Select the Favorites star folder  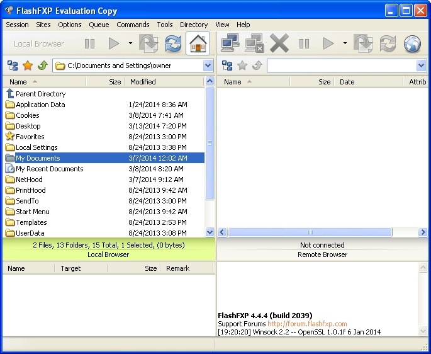(25, 137)
